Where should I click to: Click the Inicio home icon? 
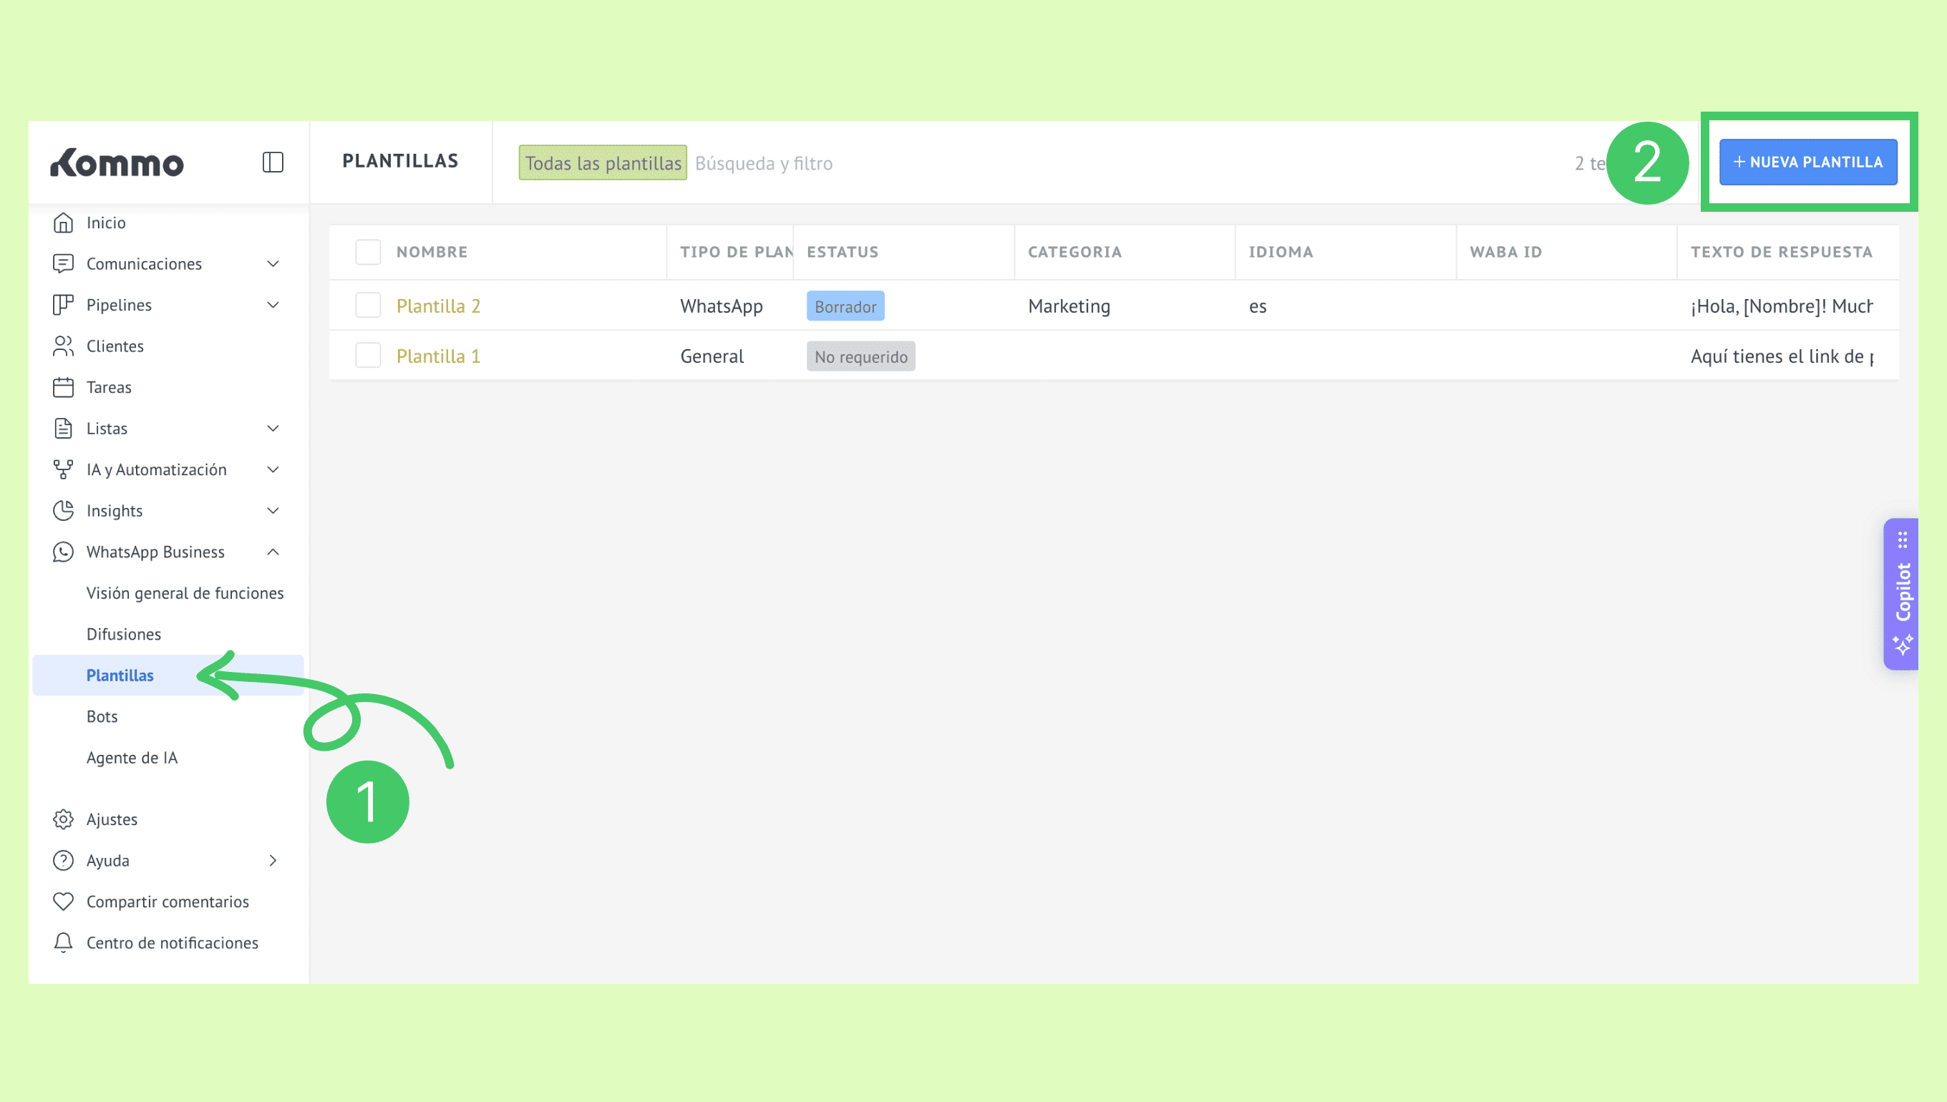click(64, 223)
